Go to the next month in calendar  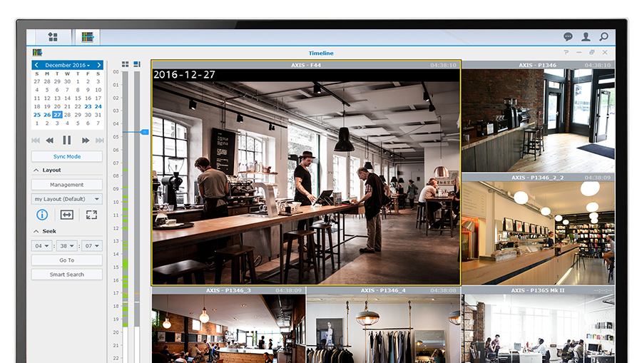point(99,65)
